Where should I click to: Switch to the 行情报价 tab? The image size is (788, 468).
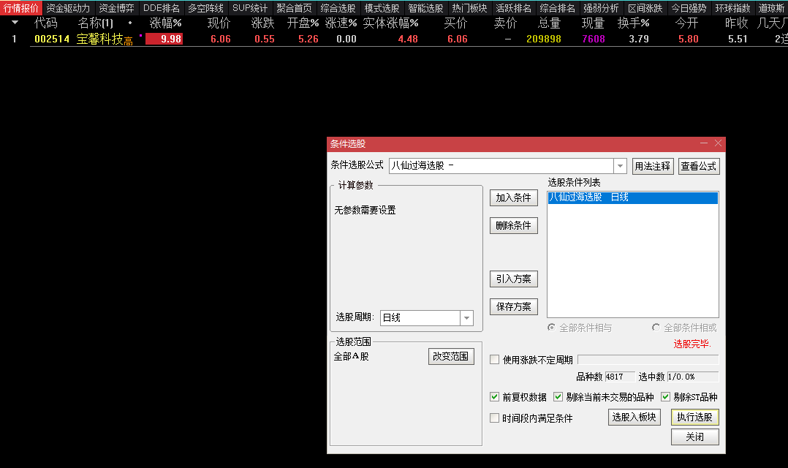18,7
